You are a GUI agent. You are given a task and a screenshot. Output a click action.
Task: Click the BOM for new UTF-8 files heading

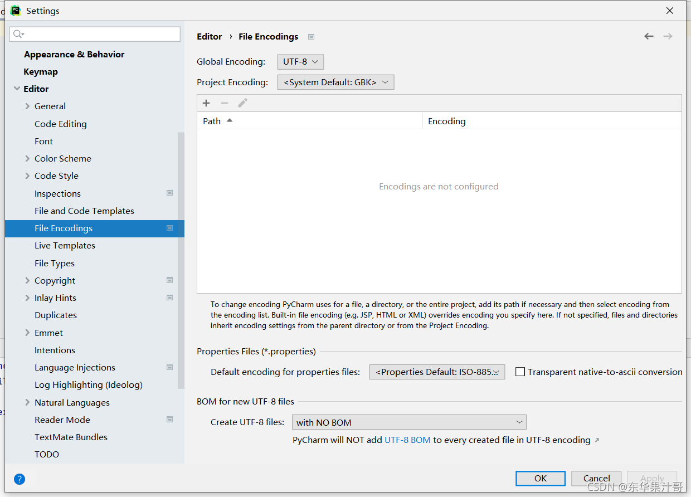[x=245, y=401]
